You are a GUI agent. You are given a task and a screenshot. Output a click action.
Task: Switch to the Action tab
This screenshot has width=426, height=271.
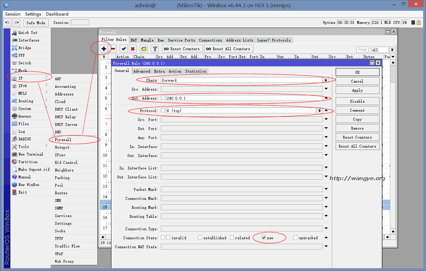coord(175,71)
